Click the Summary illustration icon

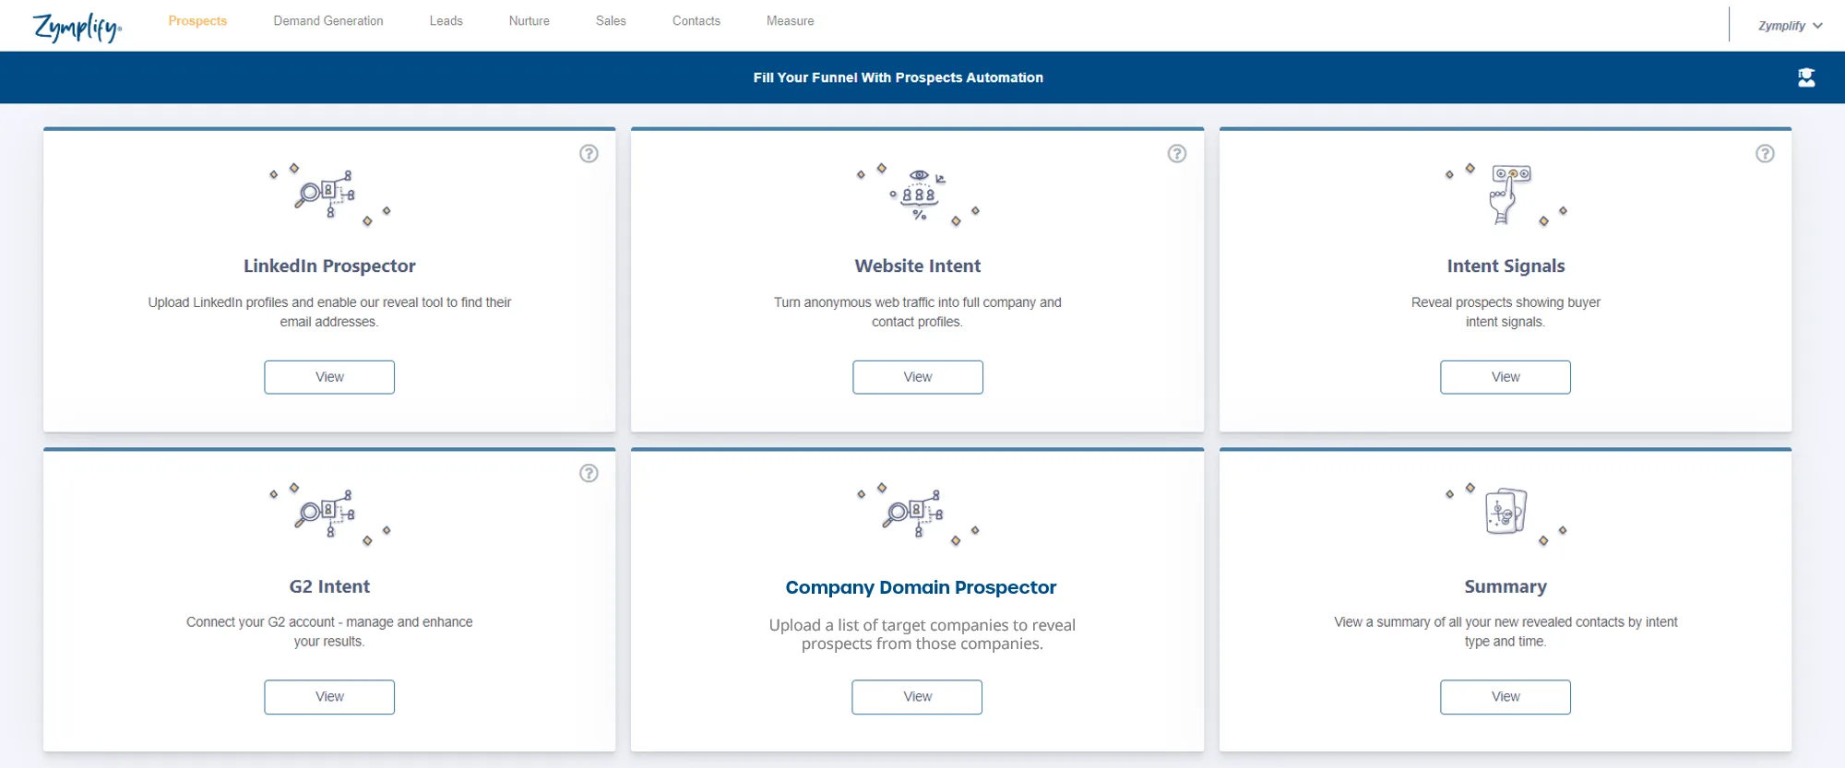(1506, 514)
